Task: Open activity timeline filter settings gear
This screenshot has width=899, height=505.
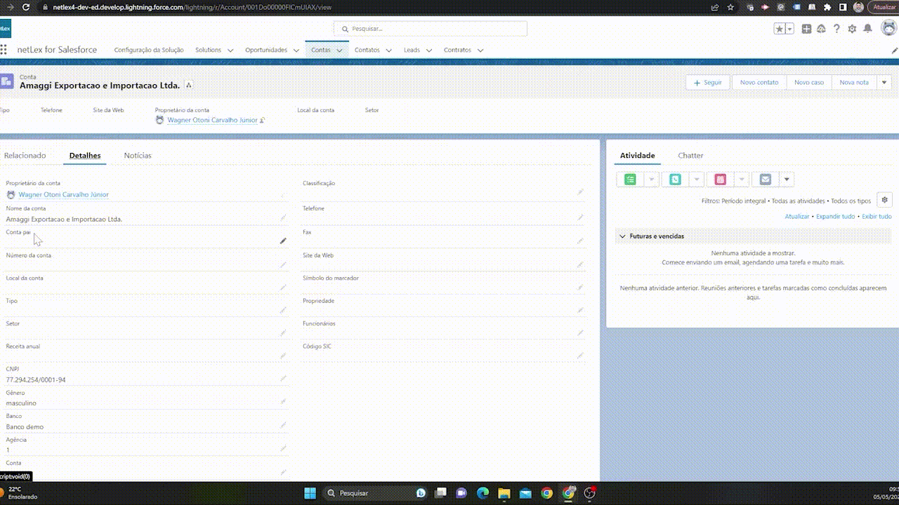Action: 884,200
